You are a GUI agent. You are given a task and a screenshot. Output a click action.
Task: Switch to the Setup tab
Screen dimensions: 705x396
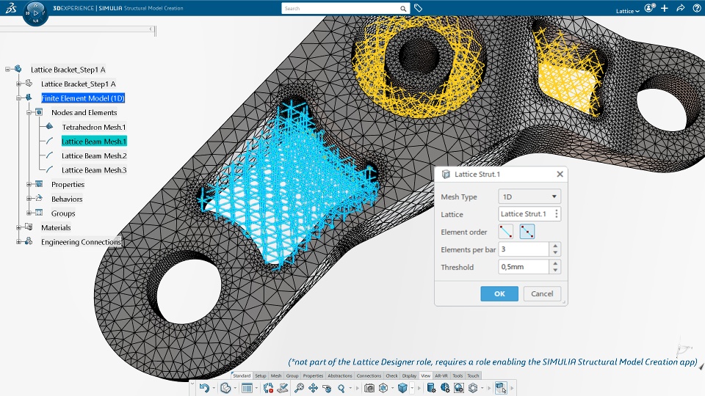click(x=261, y=375)
